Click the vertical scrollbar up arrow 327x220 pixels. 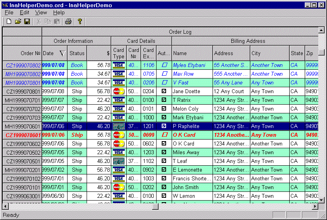pos(321,31)
